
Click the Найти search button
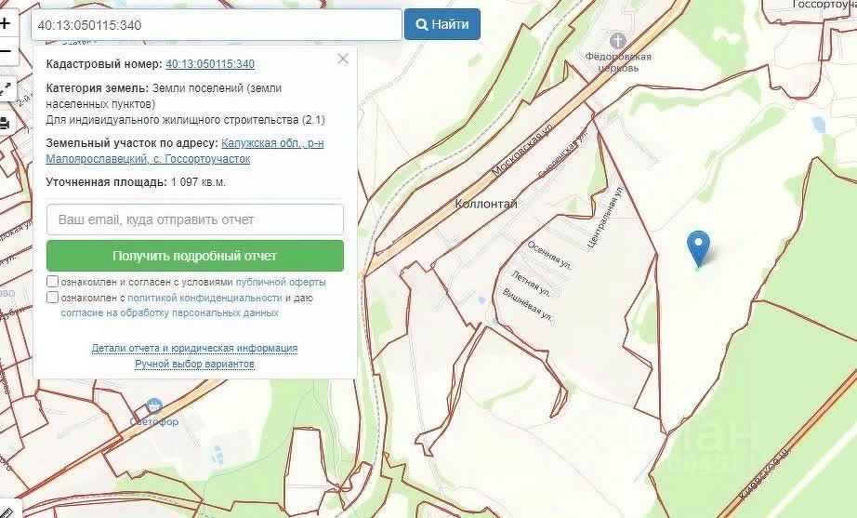pos(442,24)
